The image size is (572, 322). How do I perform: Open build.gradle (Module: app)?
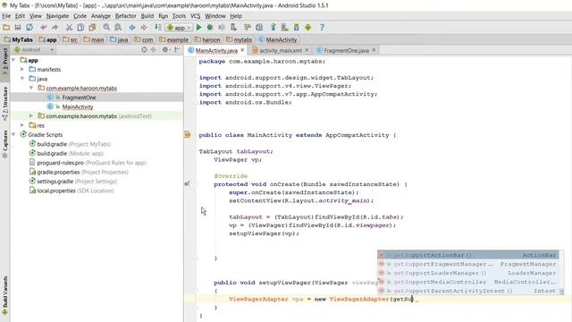click(x=70, y=153)
